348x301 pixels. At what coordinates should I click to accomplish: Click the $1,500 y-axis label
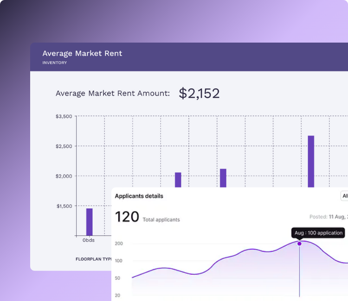pyautogui.click(x=64, y=206)
